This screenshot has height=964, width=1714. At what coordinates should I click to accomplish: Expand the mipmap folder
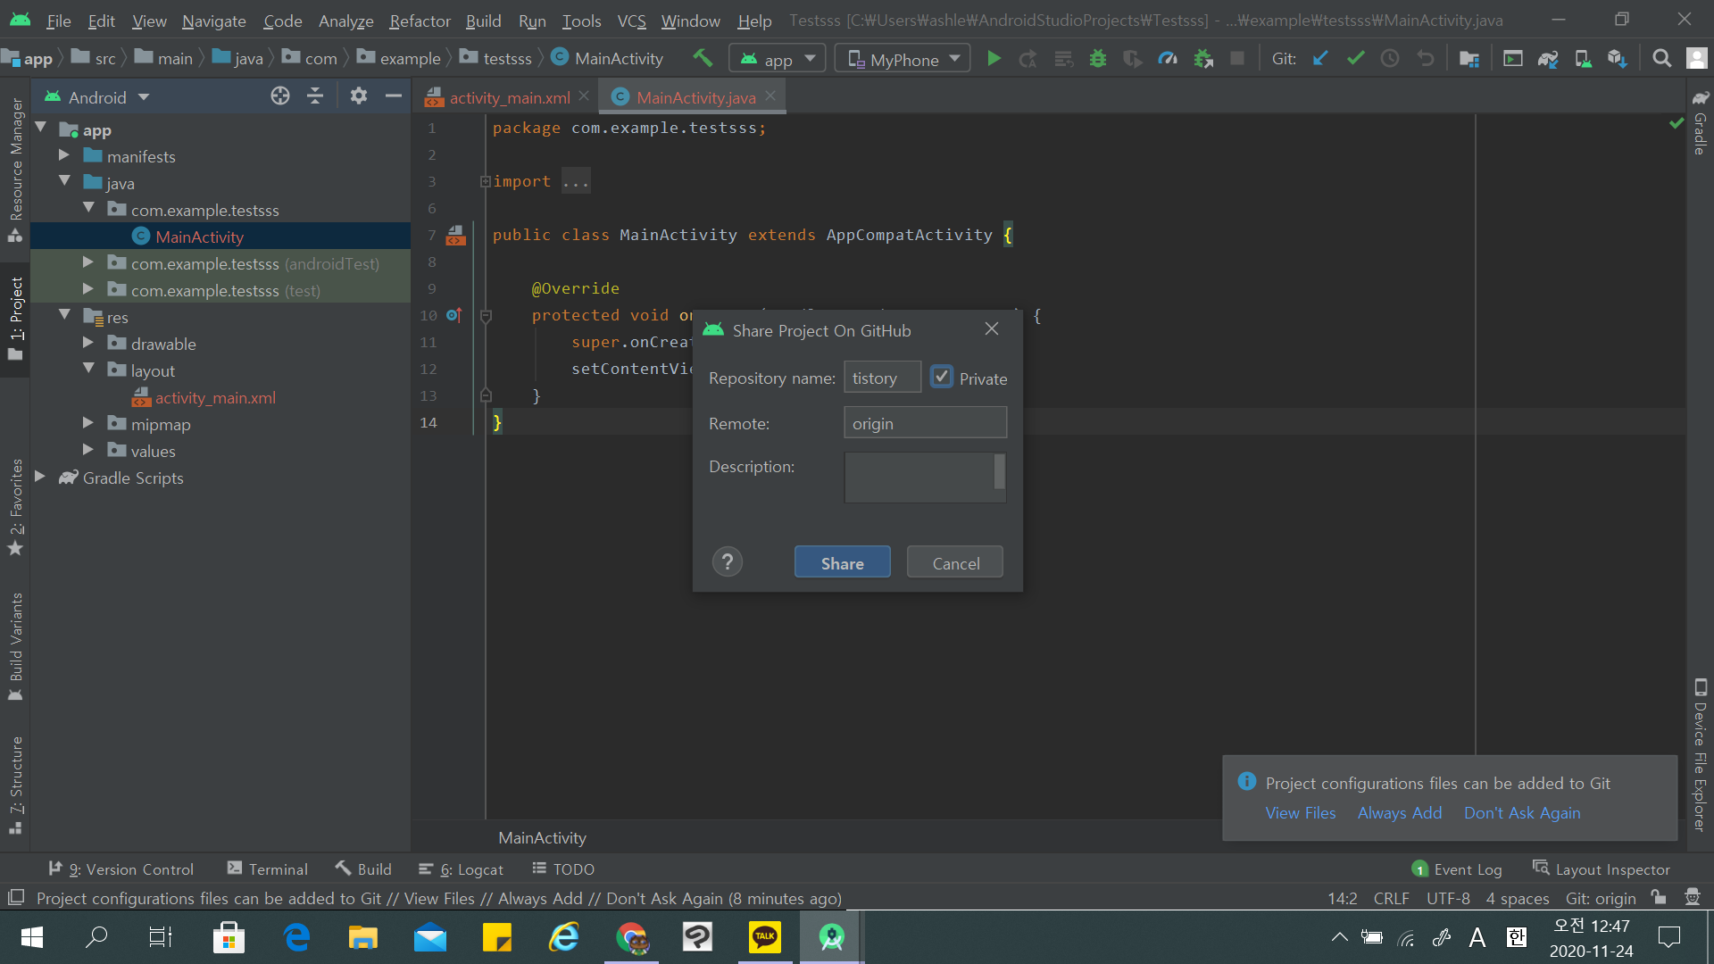(x=88, y=424)
